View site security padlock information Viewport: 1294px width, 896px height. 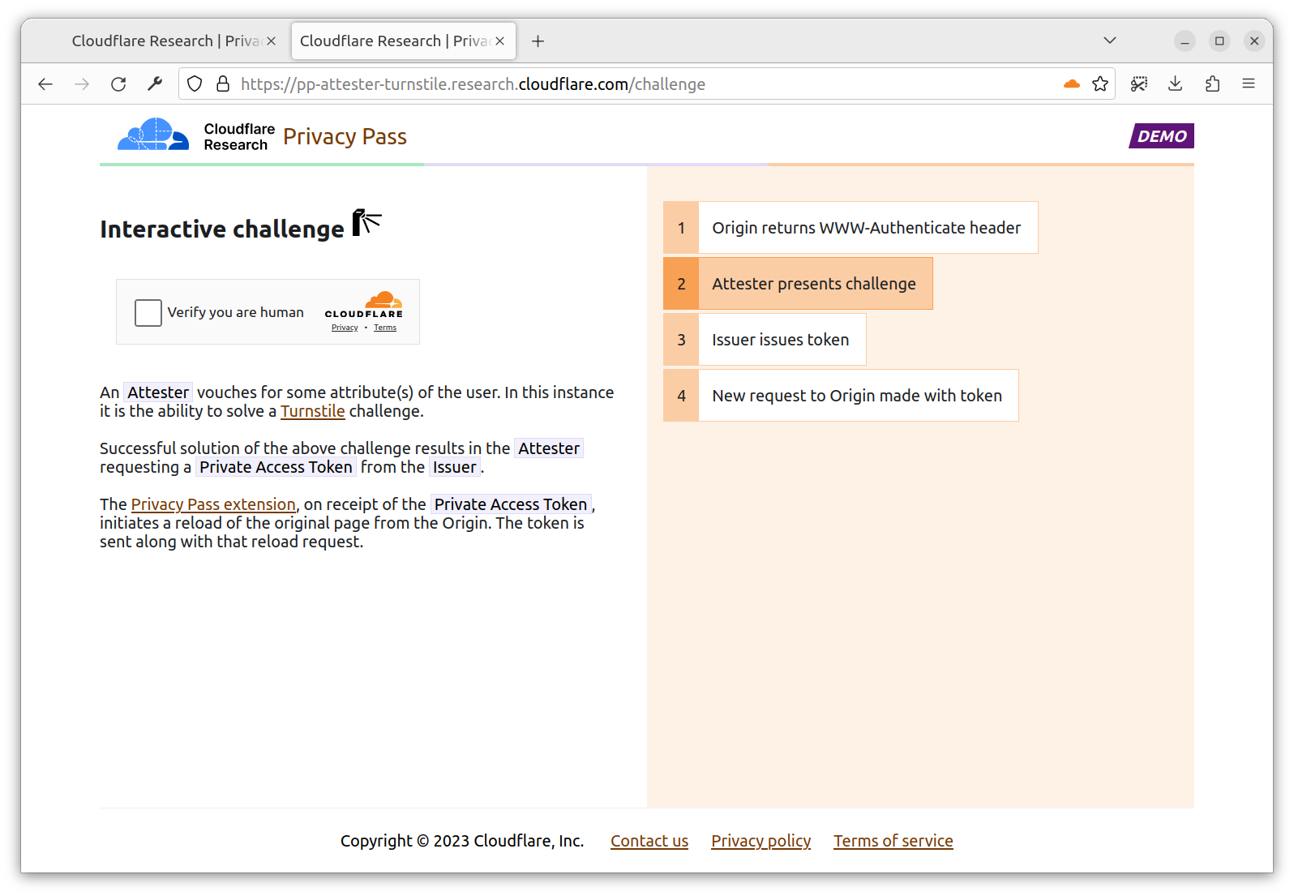[x=223, y=84]
